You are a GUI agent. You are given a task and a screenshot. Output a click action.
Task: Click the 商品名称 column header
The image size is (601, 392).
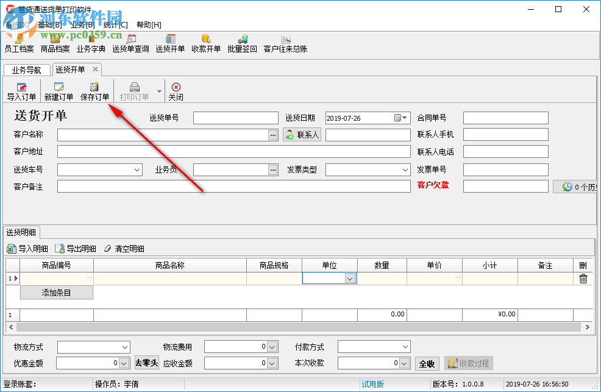tap(170, 265)
